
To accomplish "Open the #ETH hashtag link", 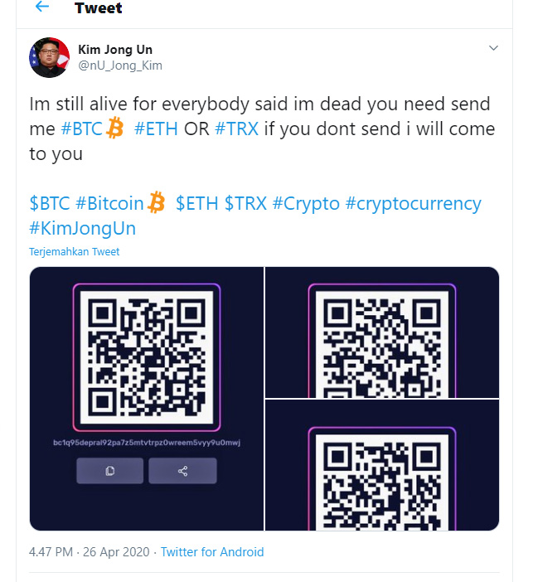I will 156,129.
